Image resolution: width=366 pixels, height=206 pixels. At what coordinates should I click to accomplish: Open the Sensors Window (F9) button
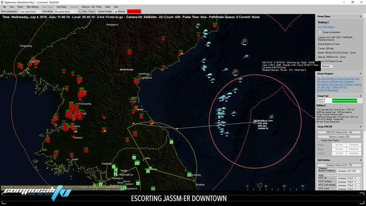pyautogui.click(x=339, y=137)
